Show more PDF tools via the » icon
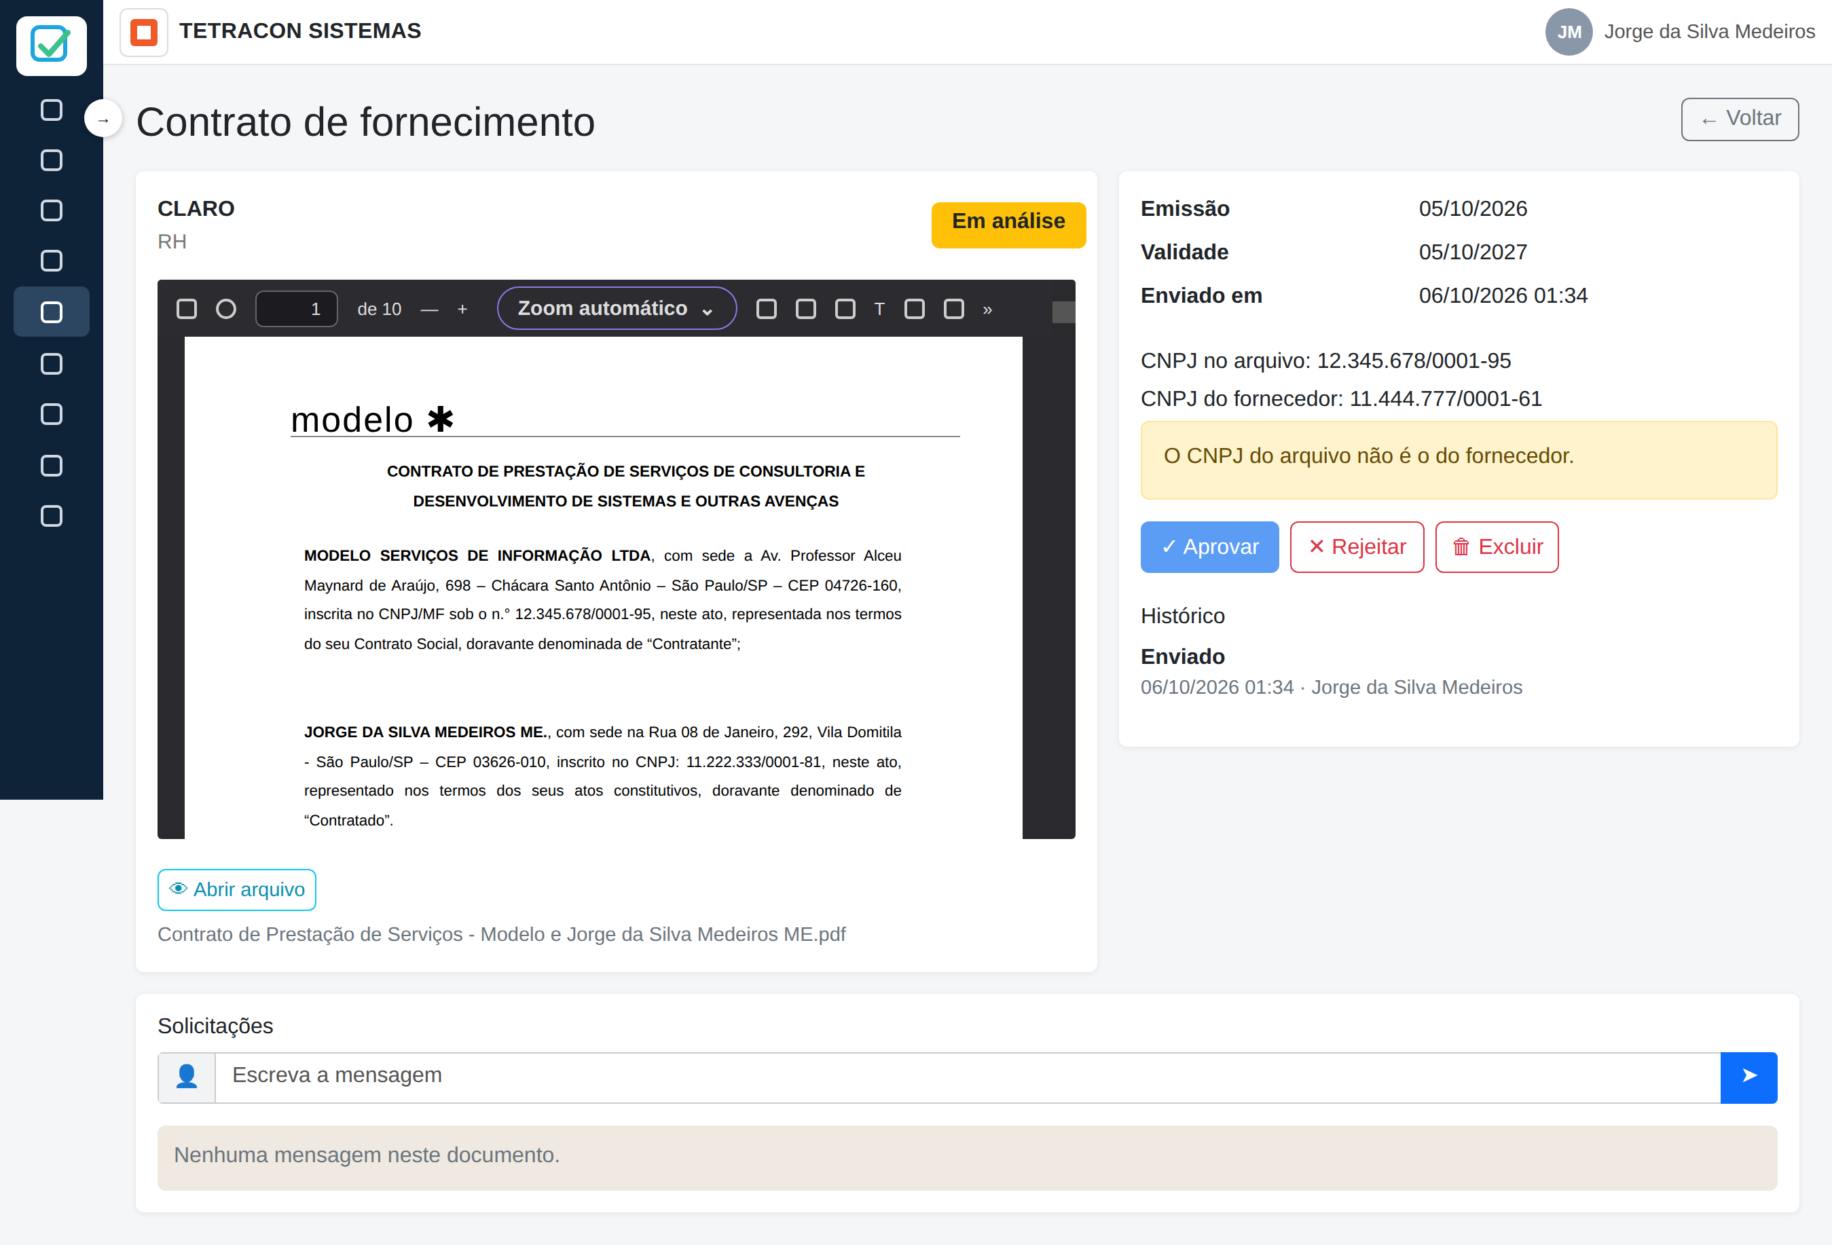 [x=988, y=310]
